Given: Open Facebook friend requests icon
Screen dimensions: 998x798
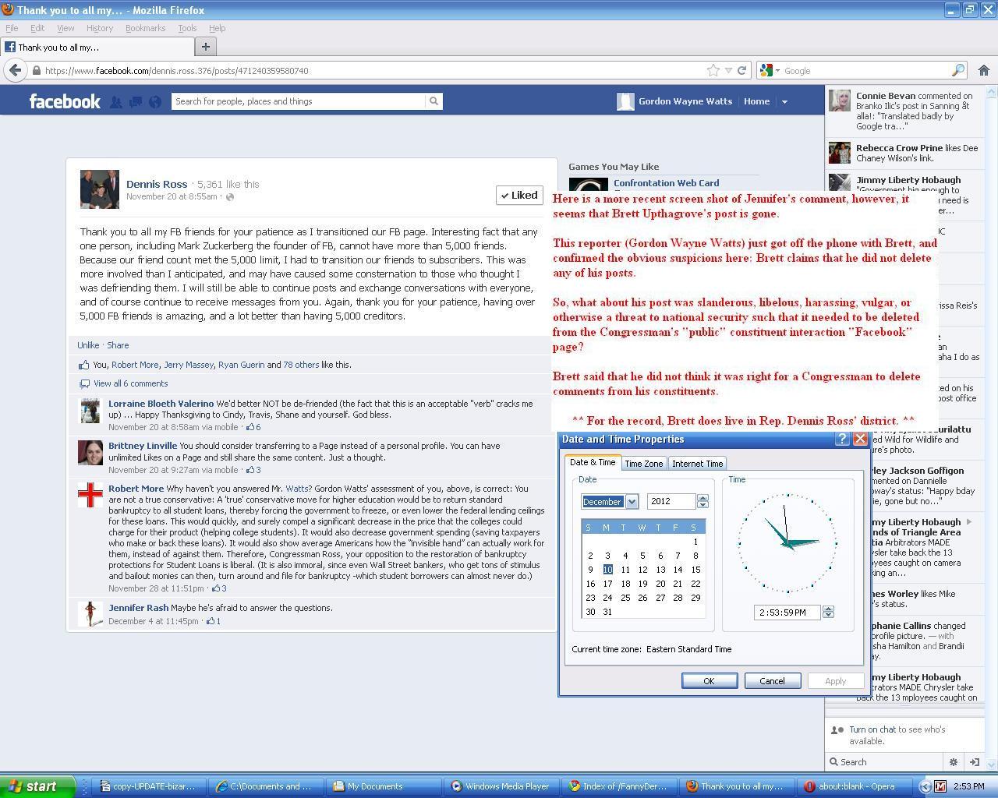Looking at the screenshot, I should (x=115, y=101).
